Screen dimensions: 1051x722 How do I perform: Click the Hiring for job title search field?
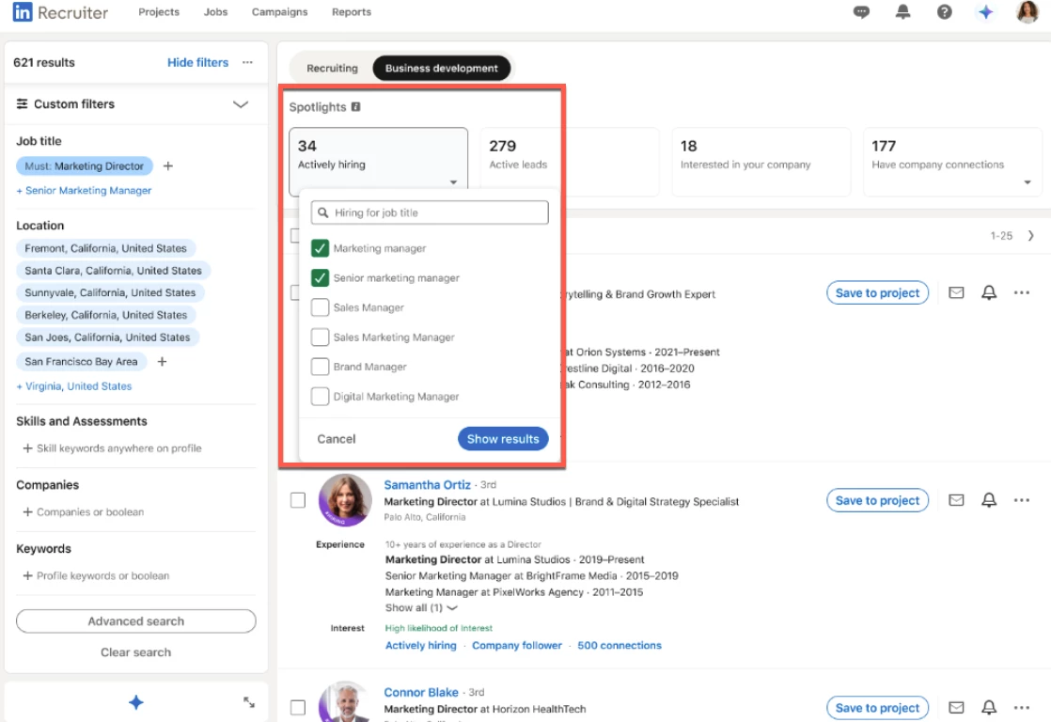coord(430,212)
